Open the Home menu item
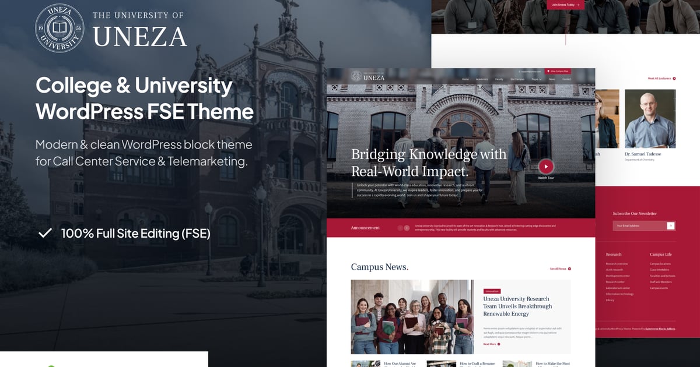Viewport: 700px width, 367px height. (x=466, y=79)
